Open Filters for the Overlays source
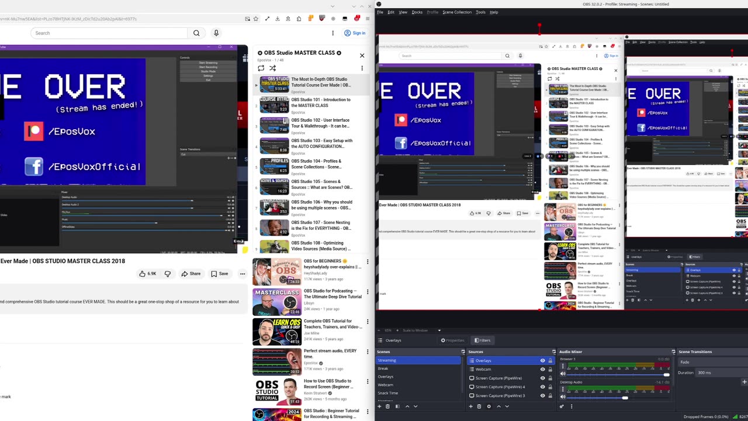This screenshot has height=421, width=748. (x=483, y=340)
